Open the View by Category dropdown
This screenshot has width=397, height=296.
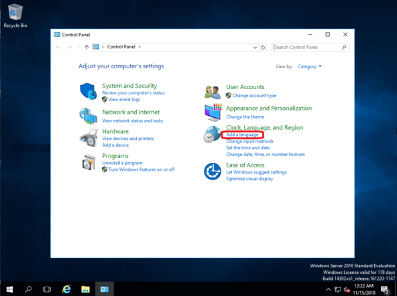[309, 66]
